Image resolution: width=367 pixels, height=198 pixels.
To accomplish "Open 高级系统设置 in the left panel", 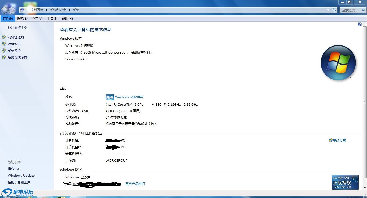I will click(17, 58).
